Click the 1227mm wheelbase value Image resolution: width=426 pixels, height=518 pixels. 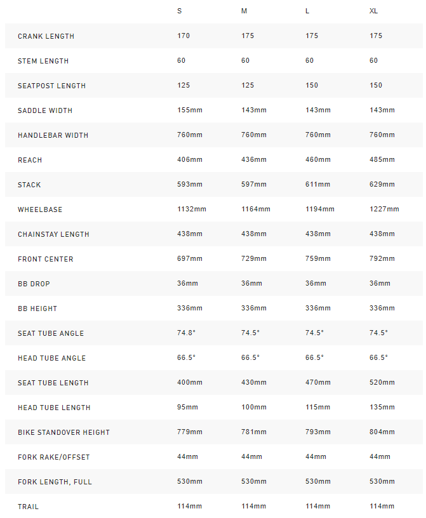pyautogui.click(x=384, y=209)
